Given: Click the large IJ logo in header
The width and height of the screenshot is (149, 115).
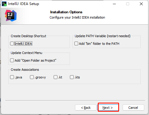Looking at the screenshot, I should pos(11,16).
